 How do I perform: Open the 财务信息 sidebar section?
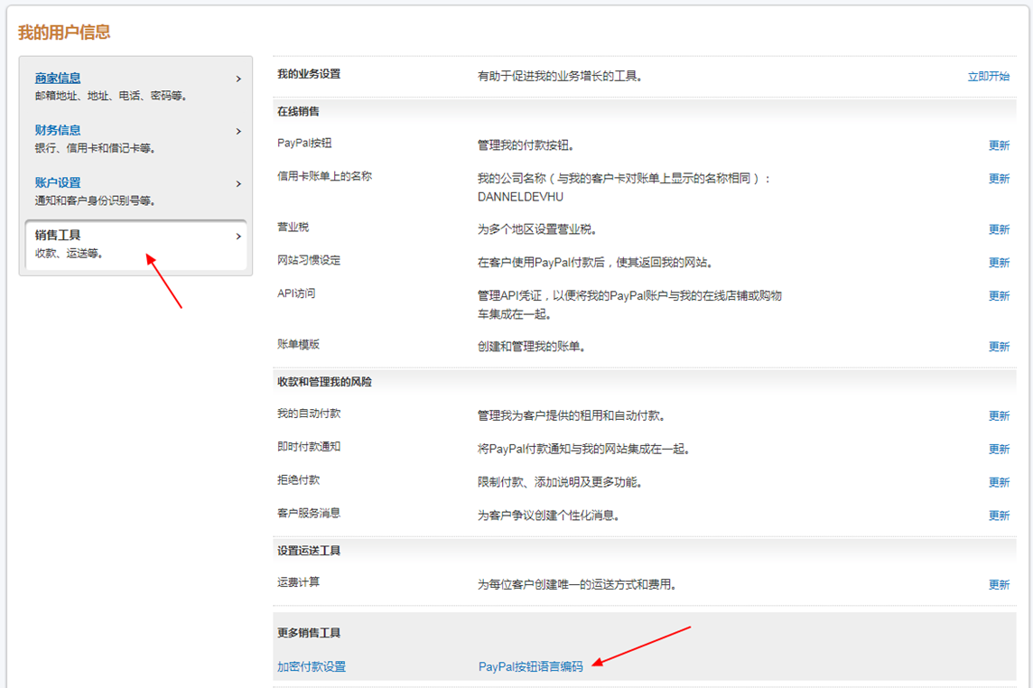pos(58,131)
